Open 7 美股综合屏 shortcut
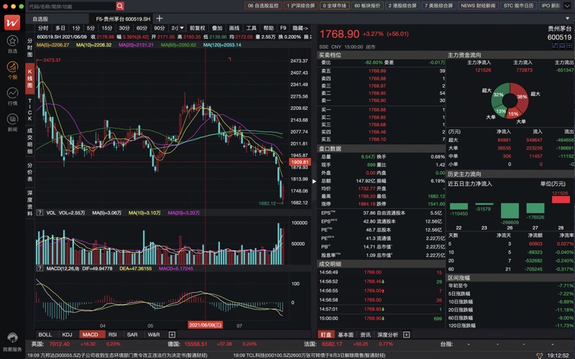Screen dimensions: 575x359 (438, 6)
